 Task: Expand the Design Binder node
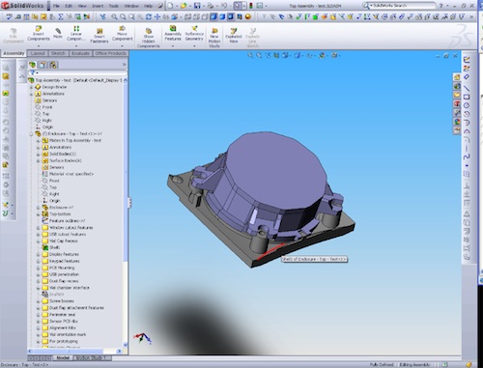[x=31, y=87]
